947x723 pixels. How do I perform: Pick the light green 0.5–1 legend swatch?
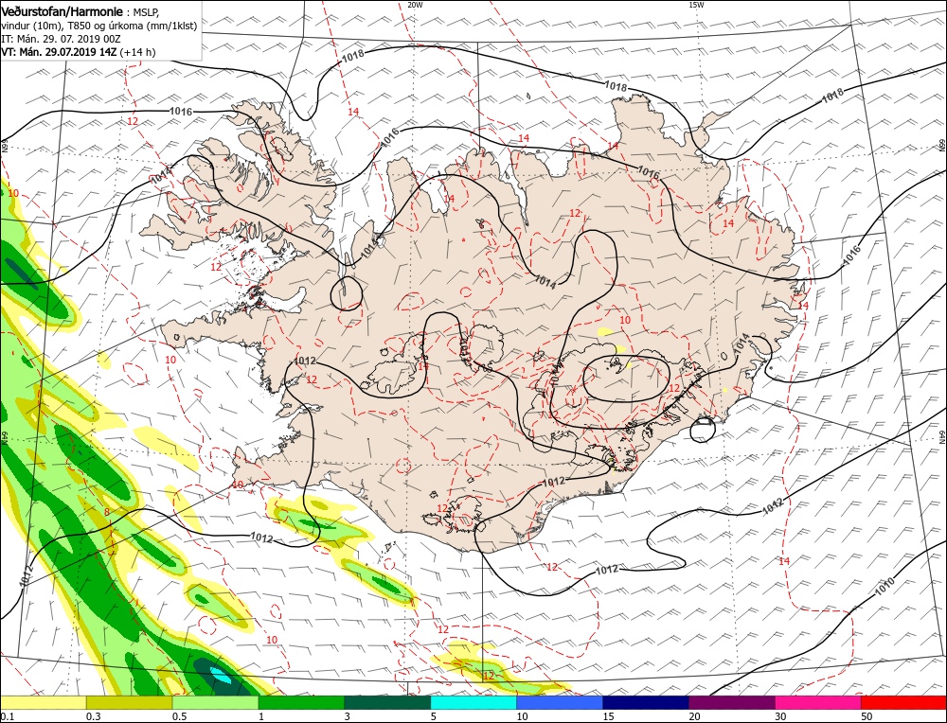pyautogui.click(x=216, y=702)
